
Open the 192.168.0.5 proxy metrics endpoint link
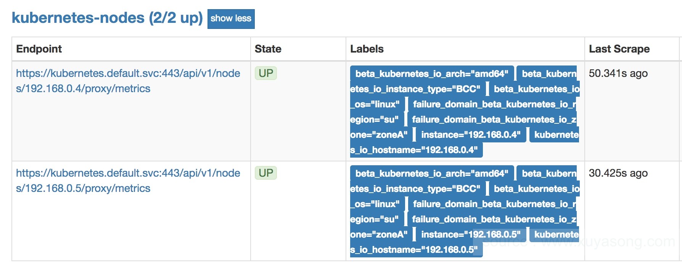[x=128, y=180]
